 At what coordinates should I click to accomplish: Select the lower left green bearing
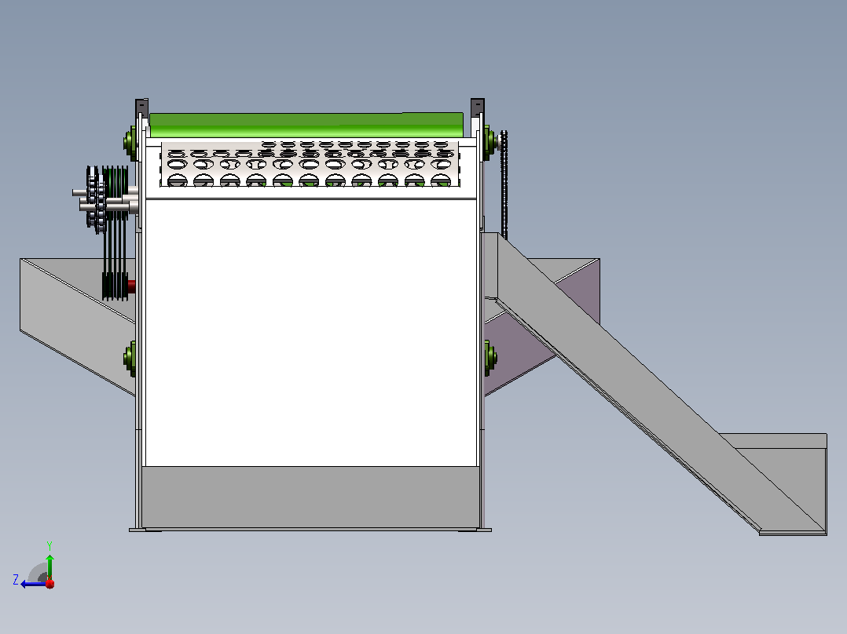(x=130, y=359)
